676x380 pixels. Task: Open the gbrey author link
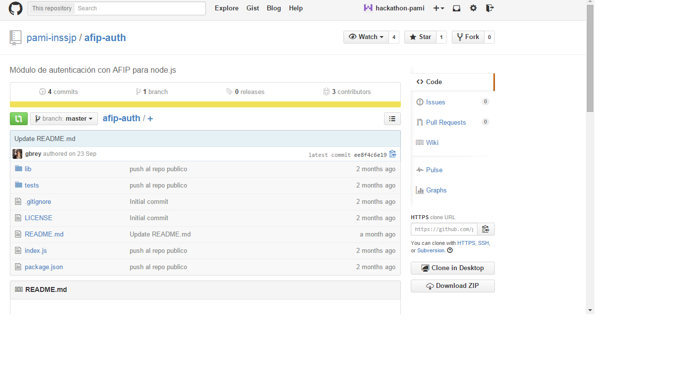[33, 154]
